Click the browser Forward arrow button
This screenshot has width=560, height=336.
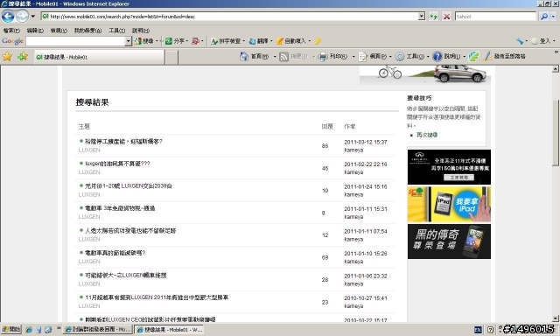(x=22, y=17)
